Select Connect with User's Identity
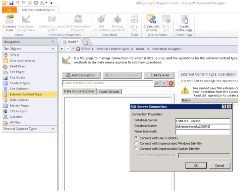244x195 pixels. pyautogui.click(x=136, y=138)
